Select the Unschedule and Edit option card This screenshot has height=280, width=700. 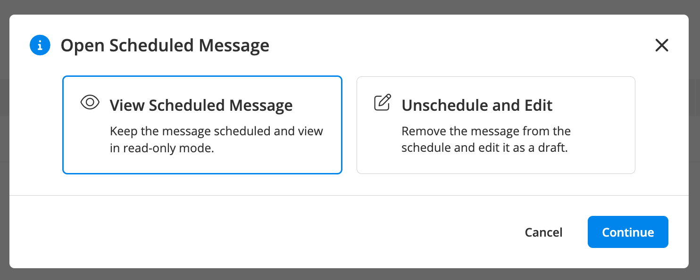click(496, 125)
